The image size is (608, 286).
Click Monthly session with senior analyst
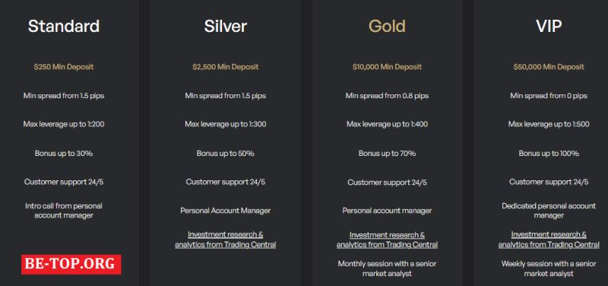point(387,269)
